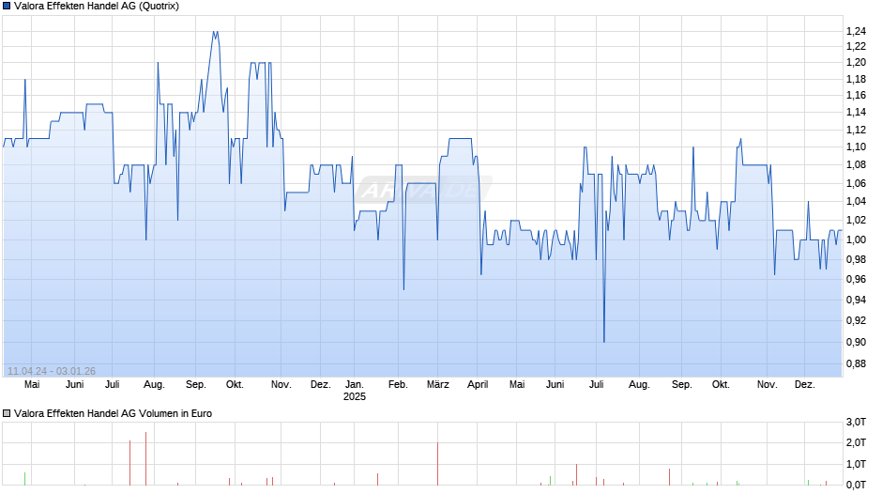Click the 1,06 price axis label
Screen dimensions: 882x494
pos(856,183)
